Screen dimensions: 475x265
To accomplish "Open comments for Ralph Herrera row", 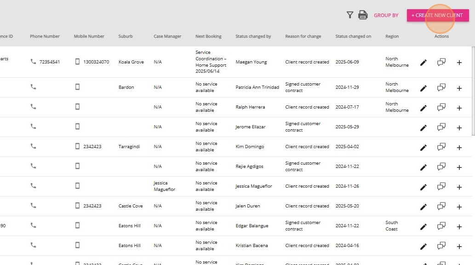I will (441, 107).
